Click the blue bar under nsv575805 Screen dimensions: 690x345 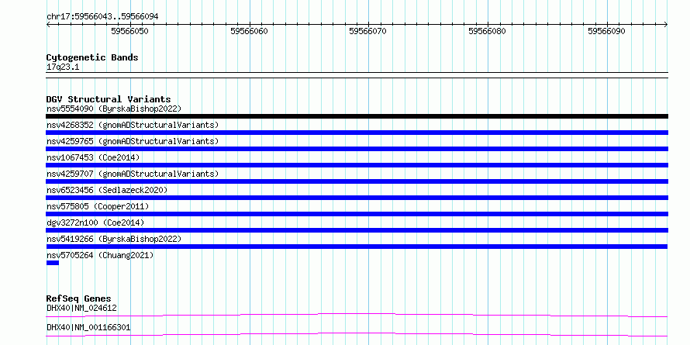pyautogui.click(x=357, y=214)
